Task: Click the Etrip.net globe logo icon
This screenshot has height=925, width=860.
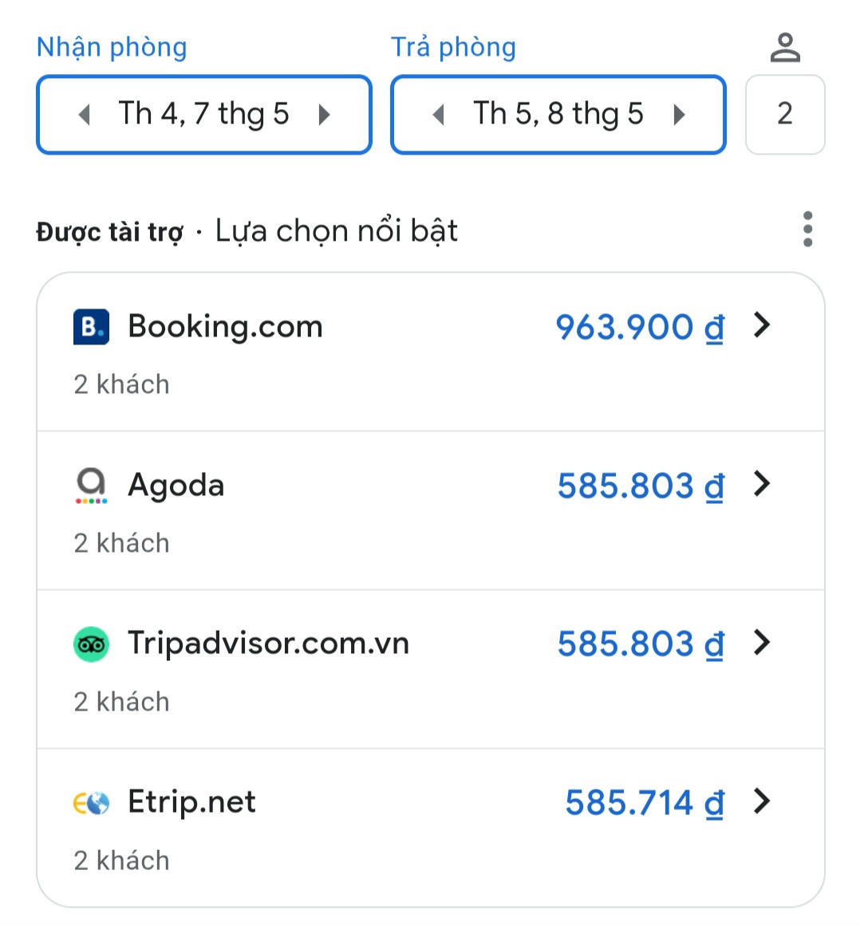Action: tap(91, 803)
